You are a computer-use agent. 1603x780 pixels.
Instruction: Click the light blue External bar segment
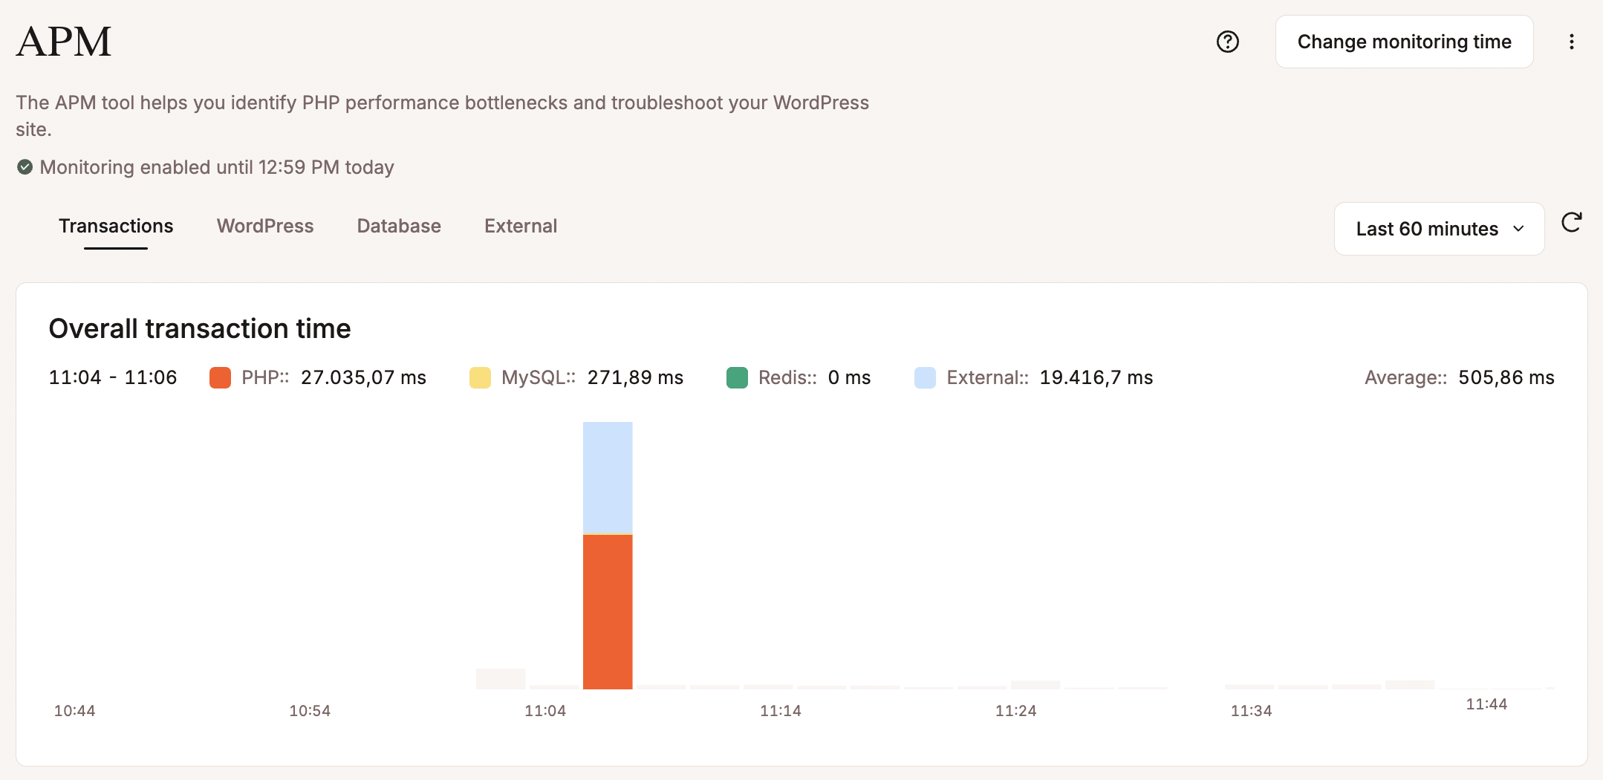coord(608,477)
